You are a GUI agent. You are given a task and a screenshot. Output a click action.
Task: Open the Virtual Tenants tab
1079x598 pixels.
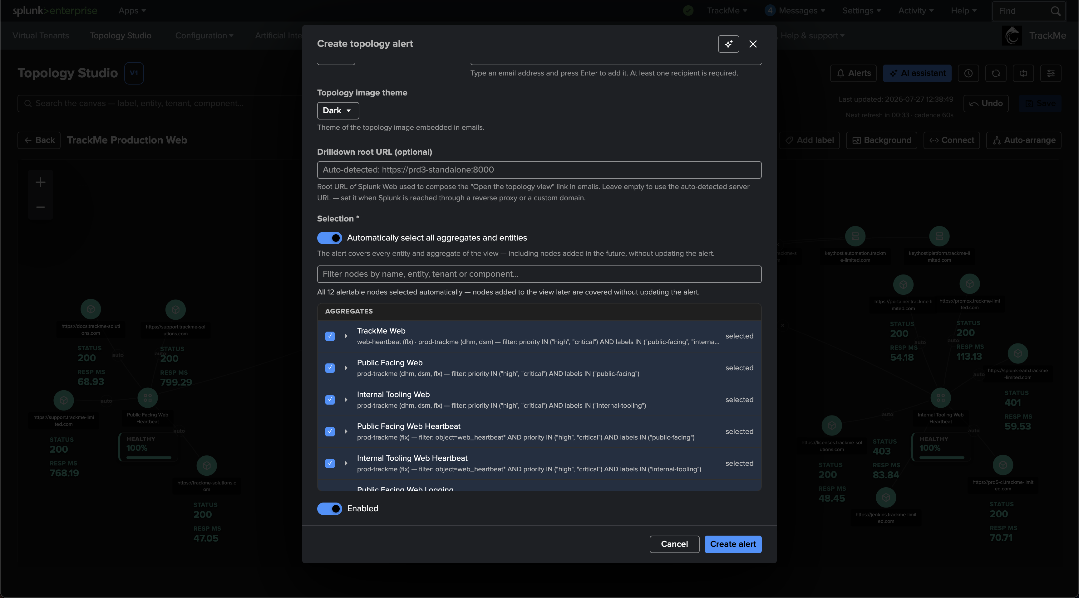tap(41, 36)
